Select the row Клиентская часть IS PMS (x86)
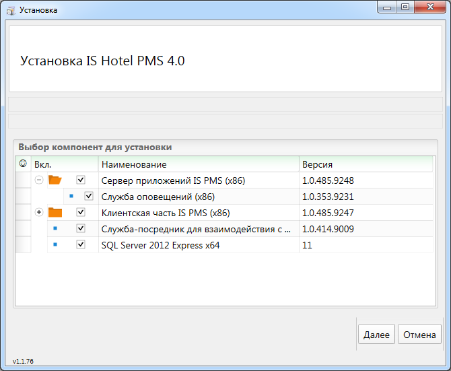Viewport: 451px width, 371px height. point(224,213)
